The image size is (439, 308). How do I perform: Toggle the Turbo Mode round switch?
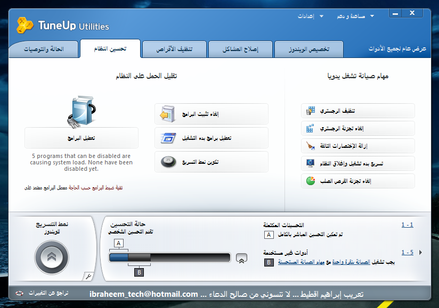tap(52, 257)
